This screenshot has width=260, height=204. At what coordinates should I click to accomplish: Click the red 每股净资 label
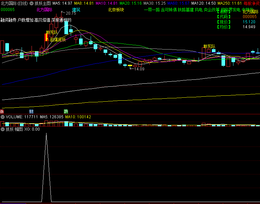point(252,3)
